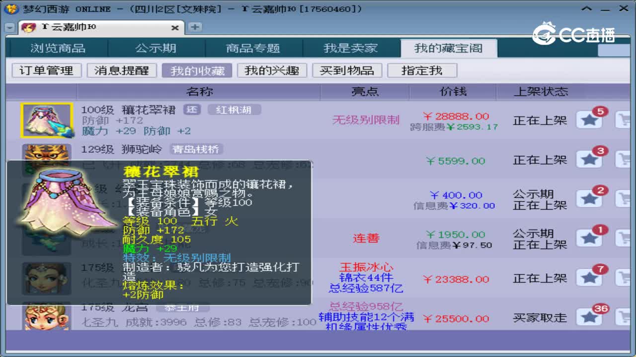Click the 买家取走 status text
This screenshot has width=636, height=357.
(x=540, y=318)
